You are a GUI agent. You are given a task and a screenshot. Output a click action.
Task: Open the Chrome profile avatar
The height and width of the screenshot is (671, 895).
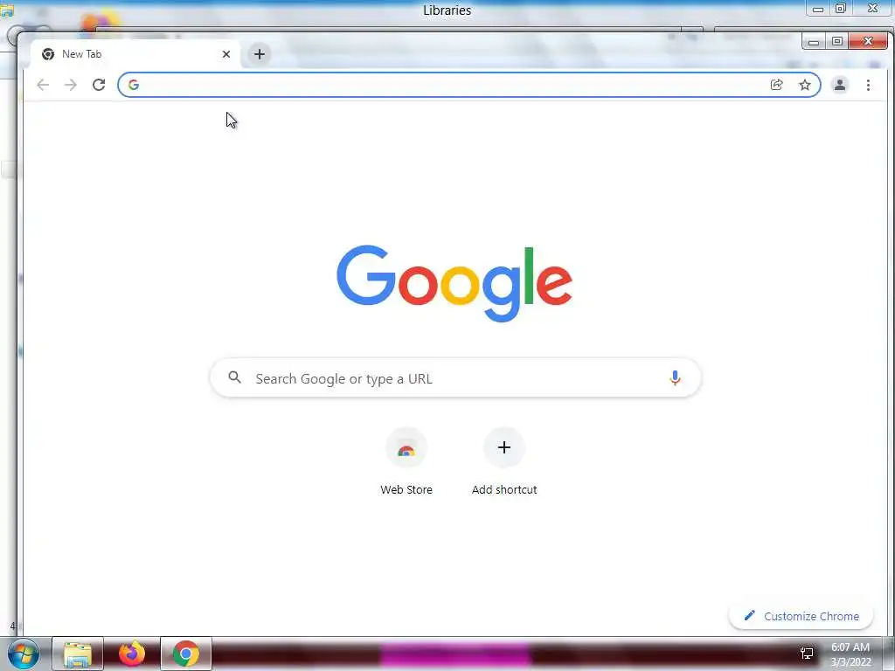click(840, 85)
